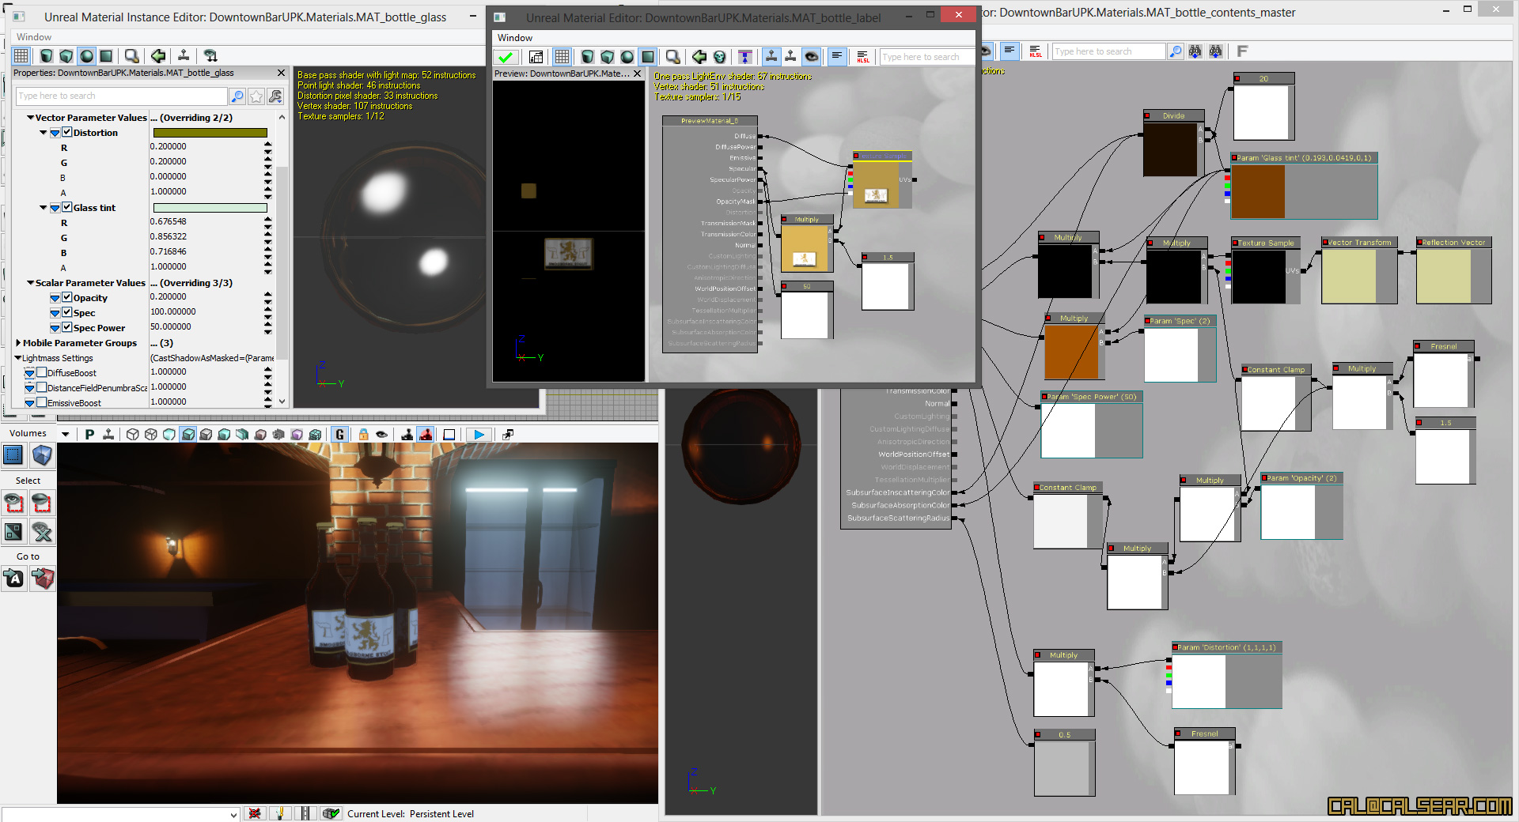Select the Param 'Distortion' (1,1,1,1) node

[x=1226, y=675]
